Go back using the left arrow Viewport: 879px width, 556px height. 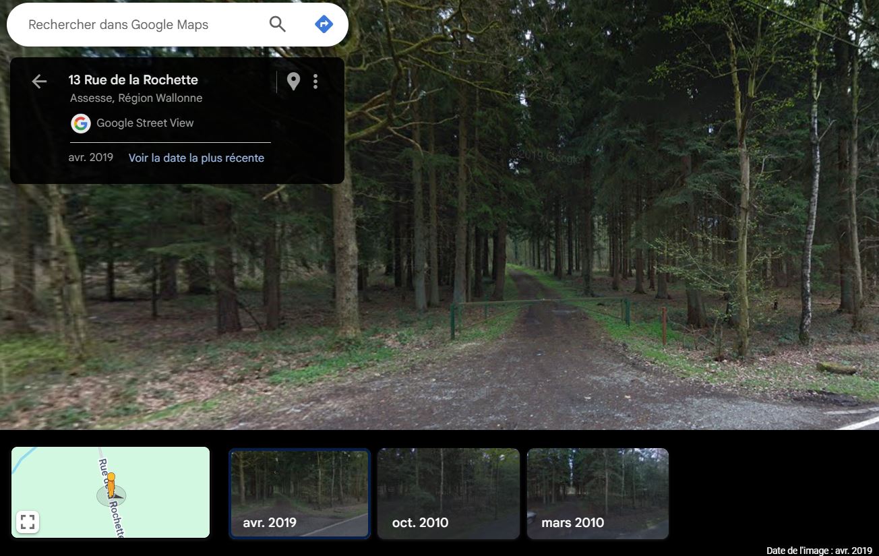pyautogui.click(x=39, y=82)
